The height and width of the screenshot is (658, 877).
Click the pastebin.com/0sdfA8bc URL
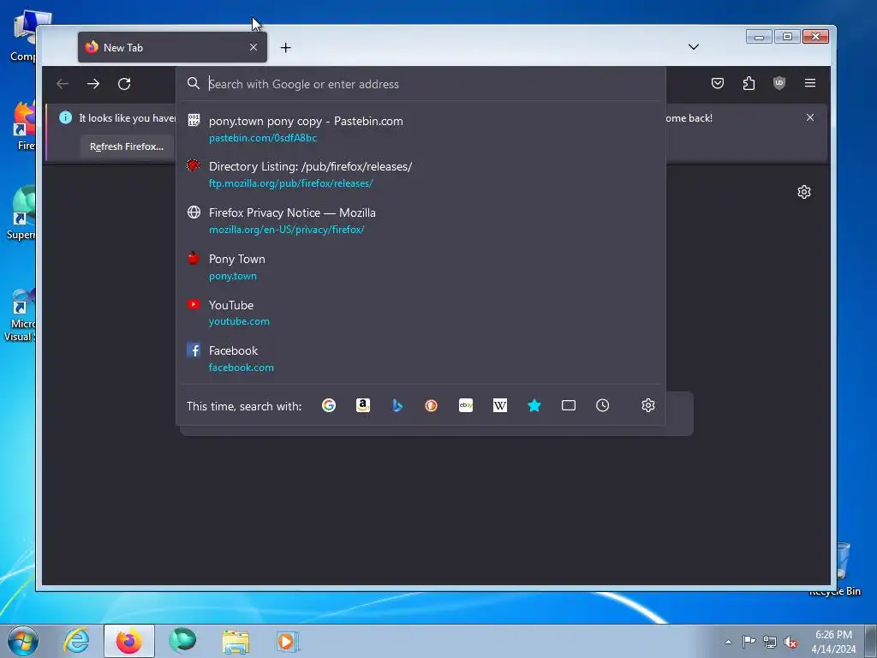[x=263, y=138]
